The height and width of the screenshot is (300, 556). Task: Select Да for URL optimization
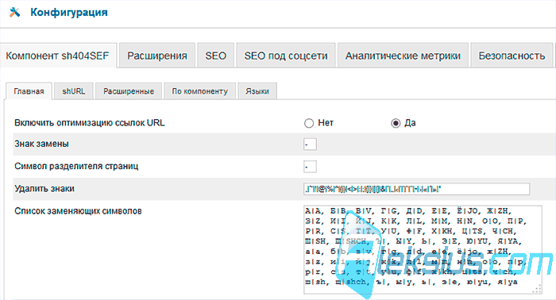(396, 123)
